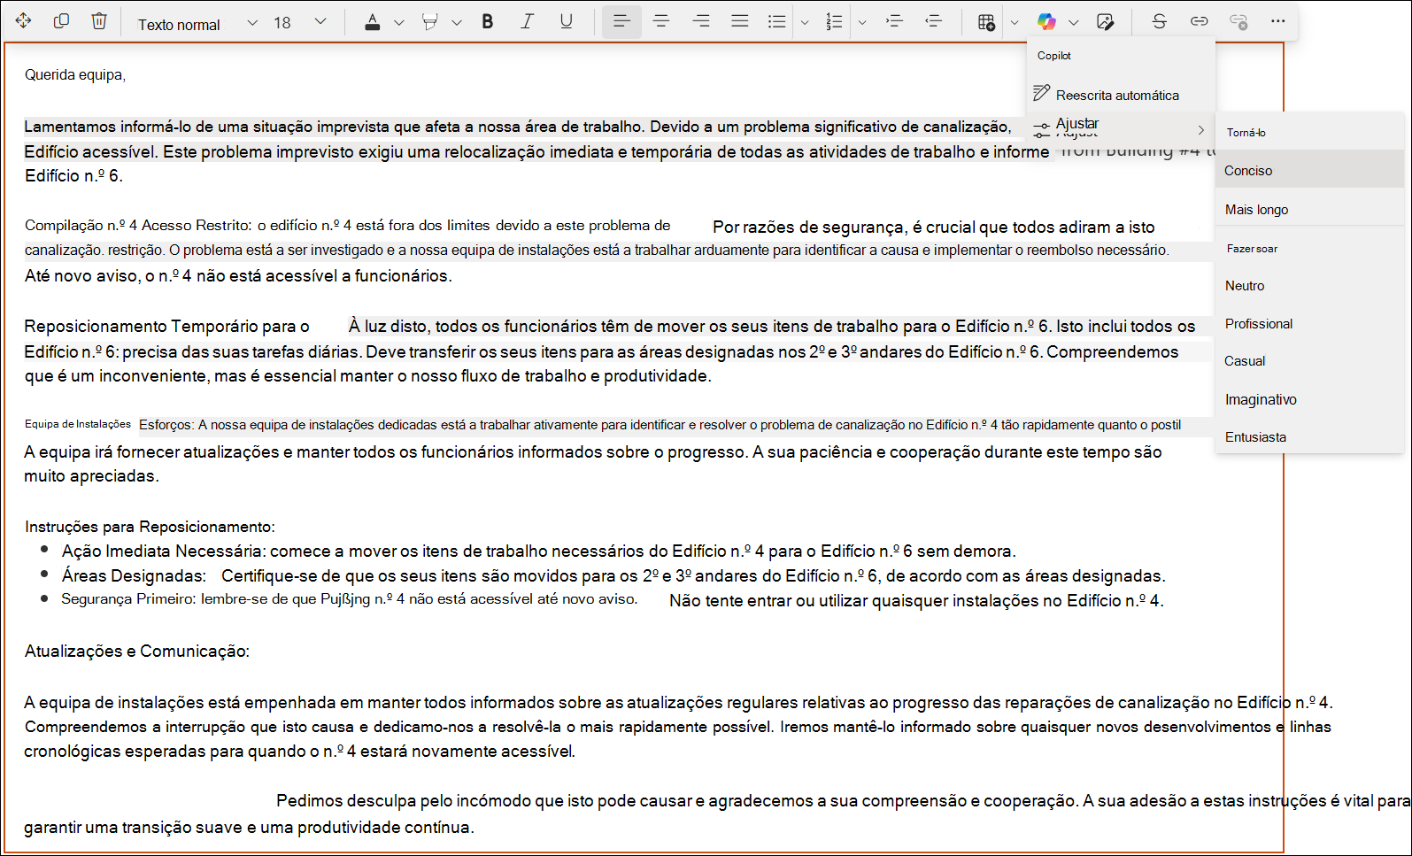Viewport: 1412px width, 856px height.
Task: Select Entusiasta tone option
Action: 1309,437
